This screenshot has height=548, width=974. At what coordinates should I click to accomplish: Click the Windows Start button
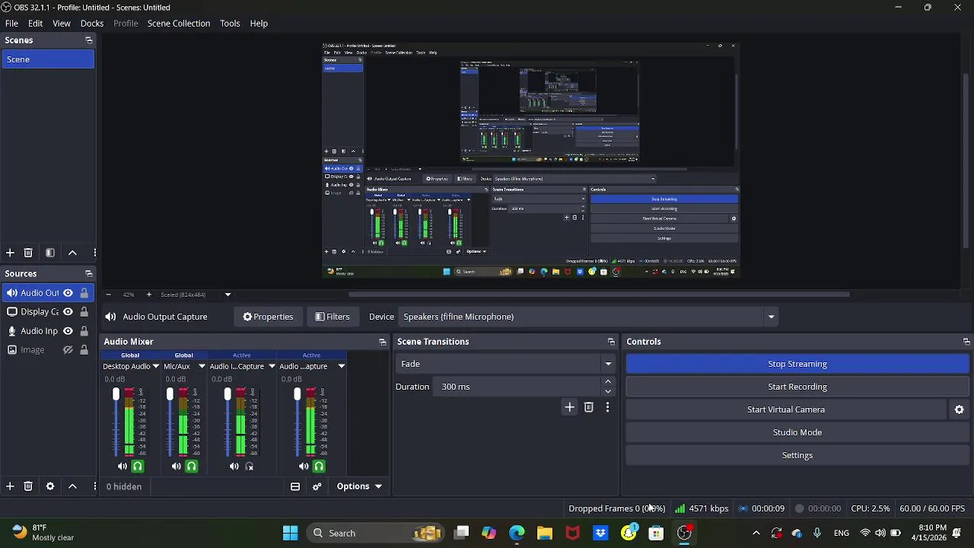290,533
